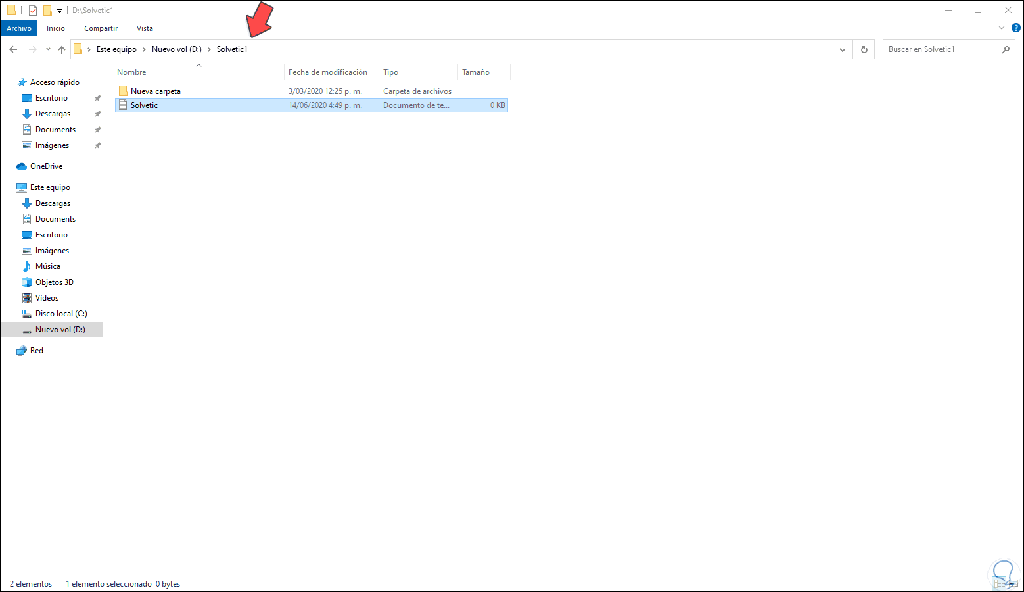Click the refresh icon next to the address bar
Screen dimensions: 1024x592
(x=863, y=49)
